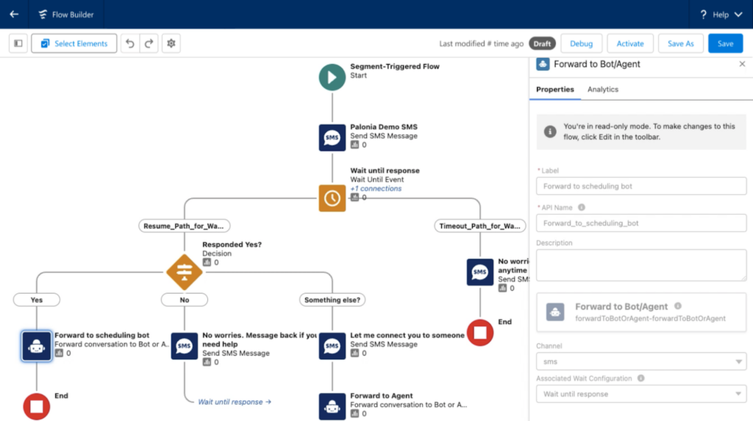Click the Label input field
Screen dimensions: 753x421
click(640, 187)
